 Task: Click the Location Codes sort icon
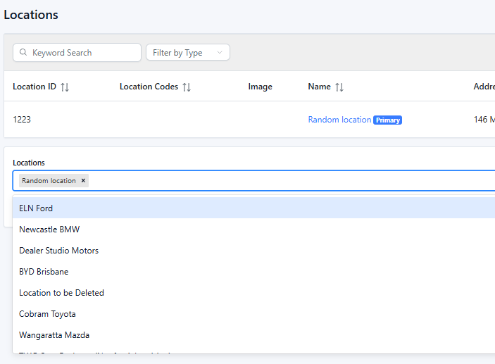(187, 87)
